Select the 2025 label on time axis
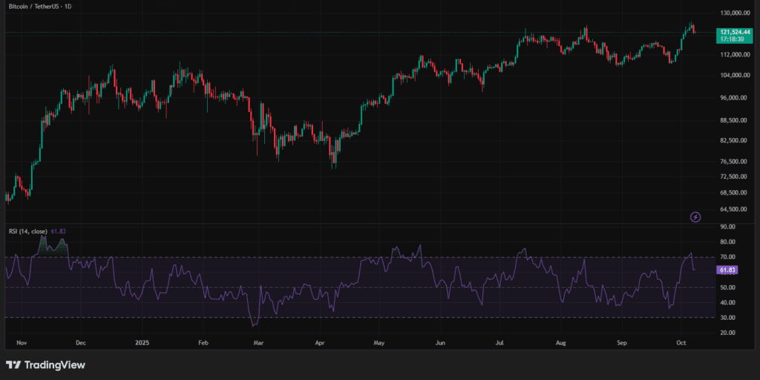The image size is (760, 380). tap(143, 344)
